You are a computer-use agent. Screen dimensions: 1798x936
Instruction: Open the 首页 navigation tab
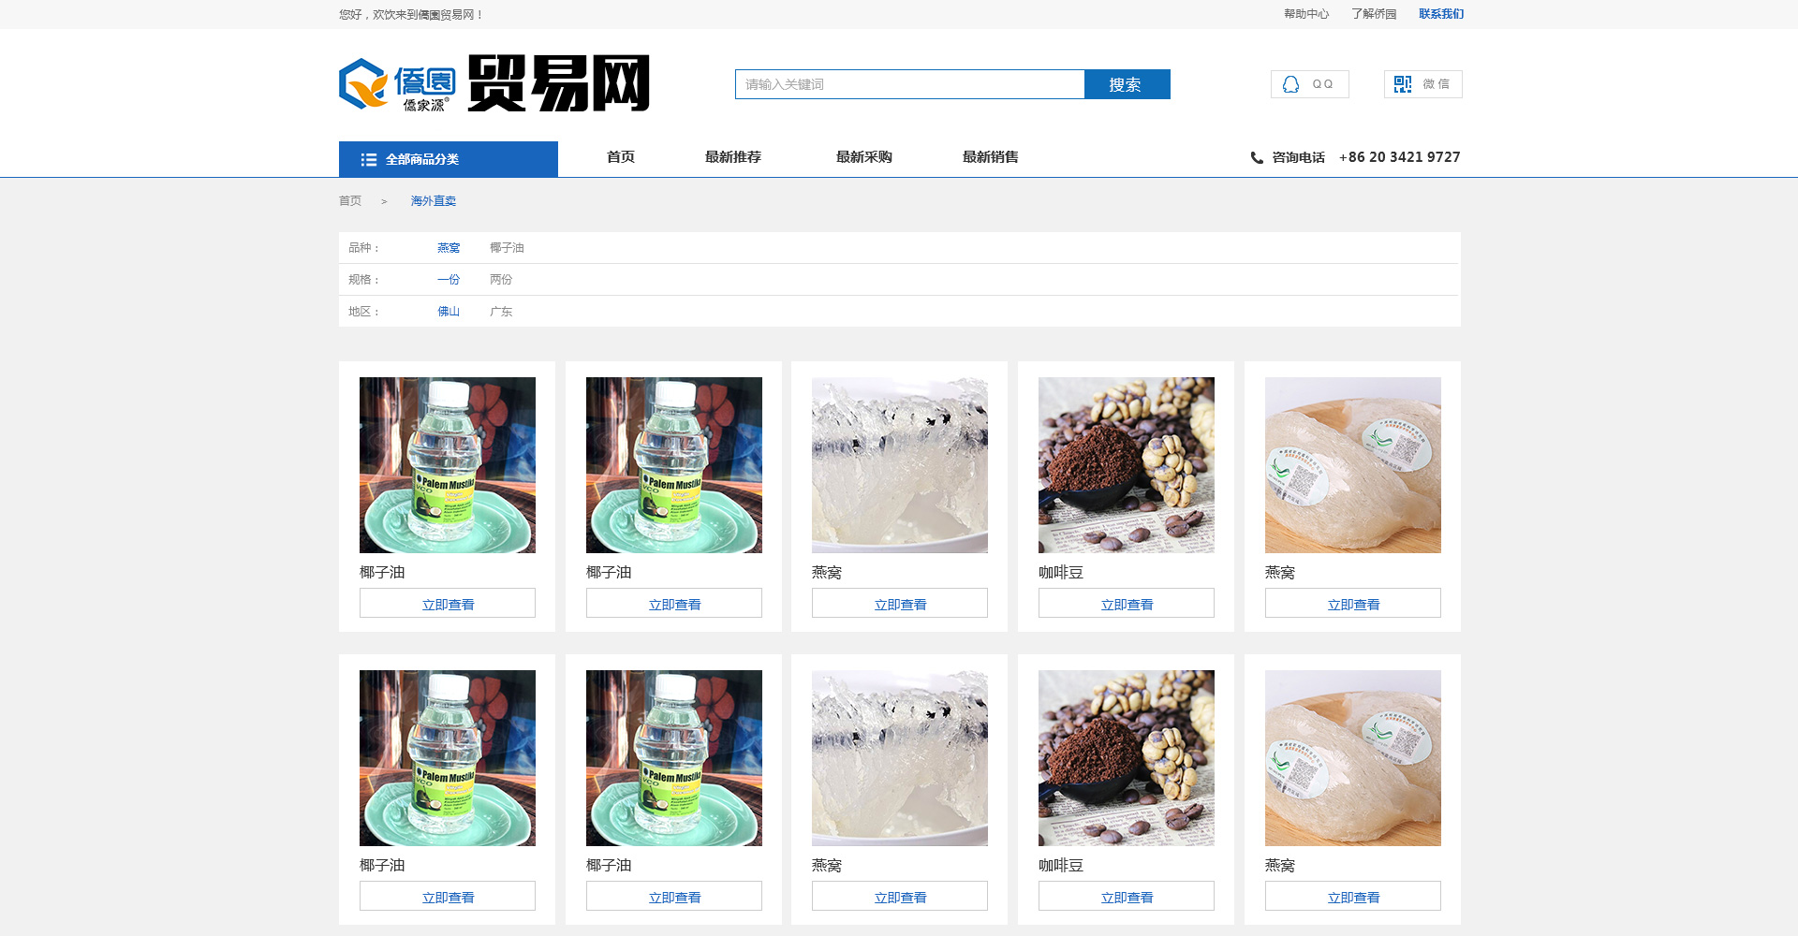tap(620, 157)
